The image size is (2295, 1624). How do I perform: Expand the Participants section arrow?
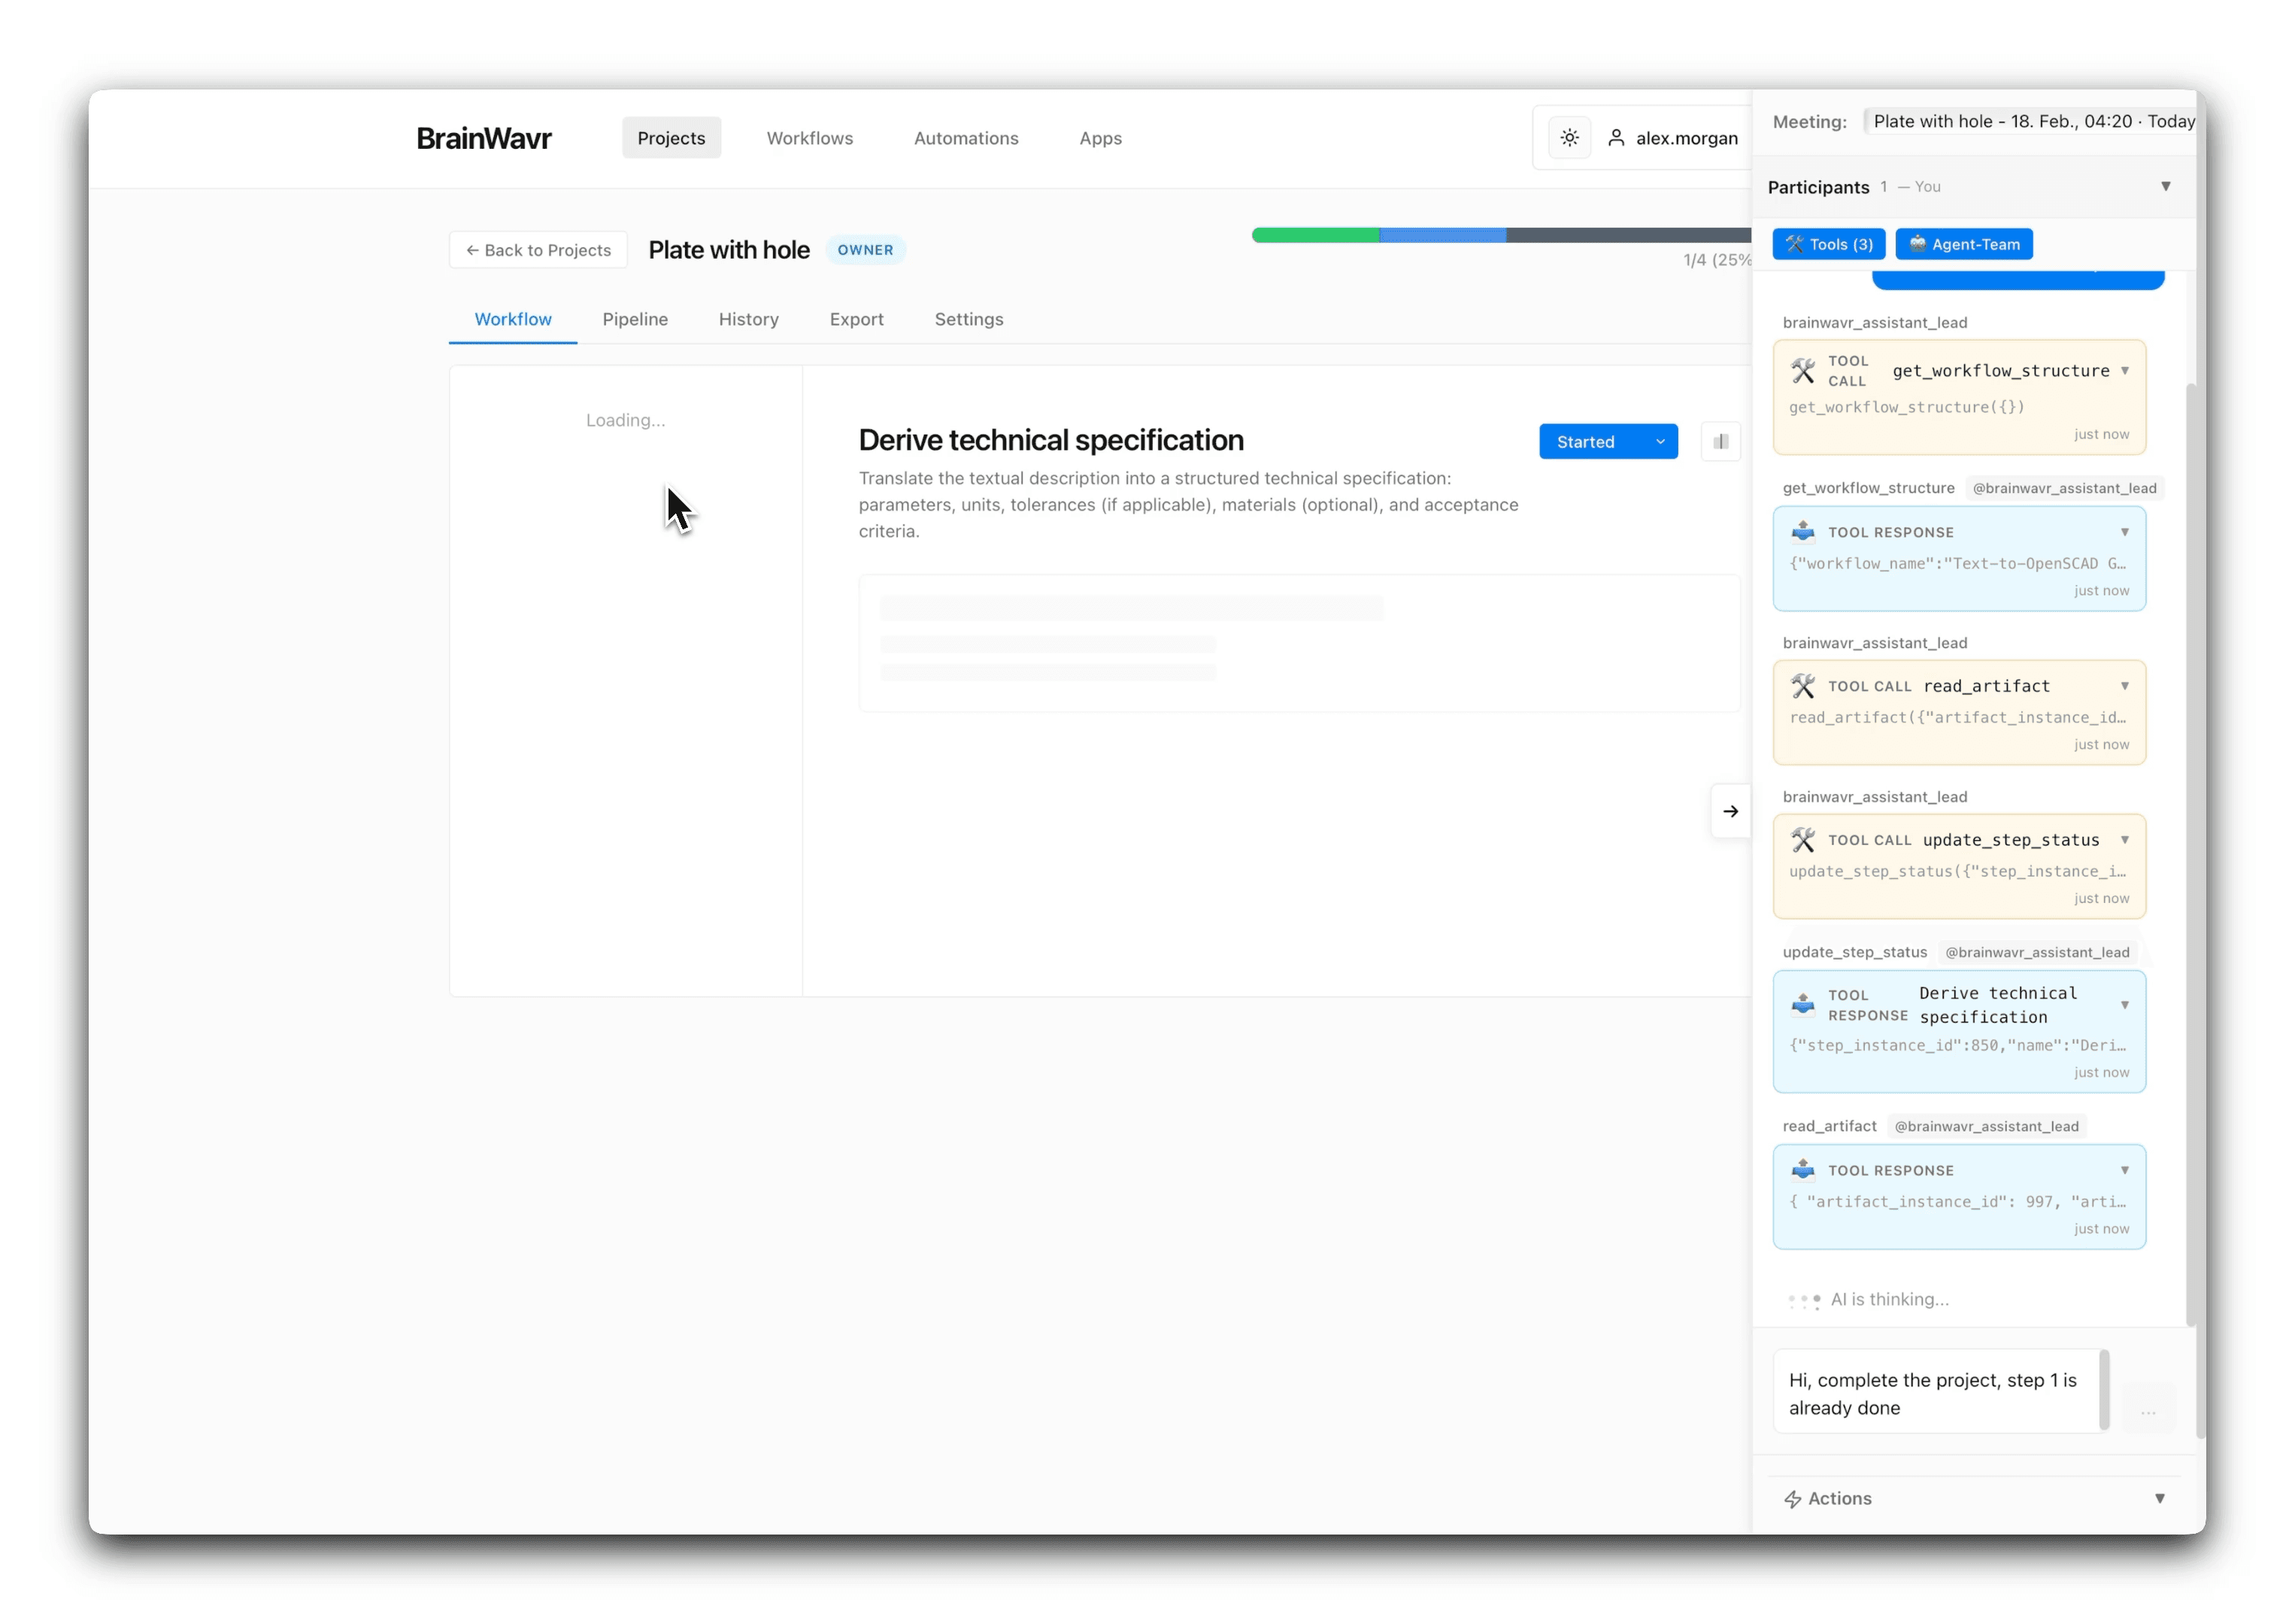(2165, 187)
